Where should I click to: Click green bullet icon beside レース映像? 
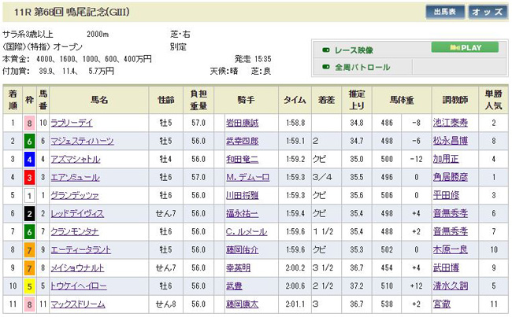click(x=325, y=50)
